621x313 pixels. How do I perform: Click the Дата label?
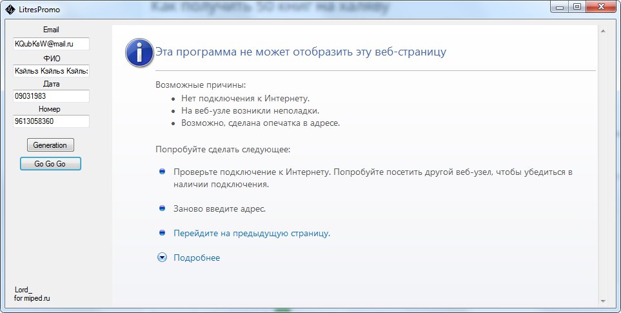click(x=51, y=84)
